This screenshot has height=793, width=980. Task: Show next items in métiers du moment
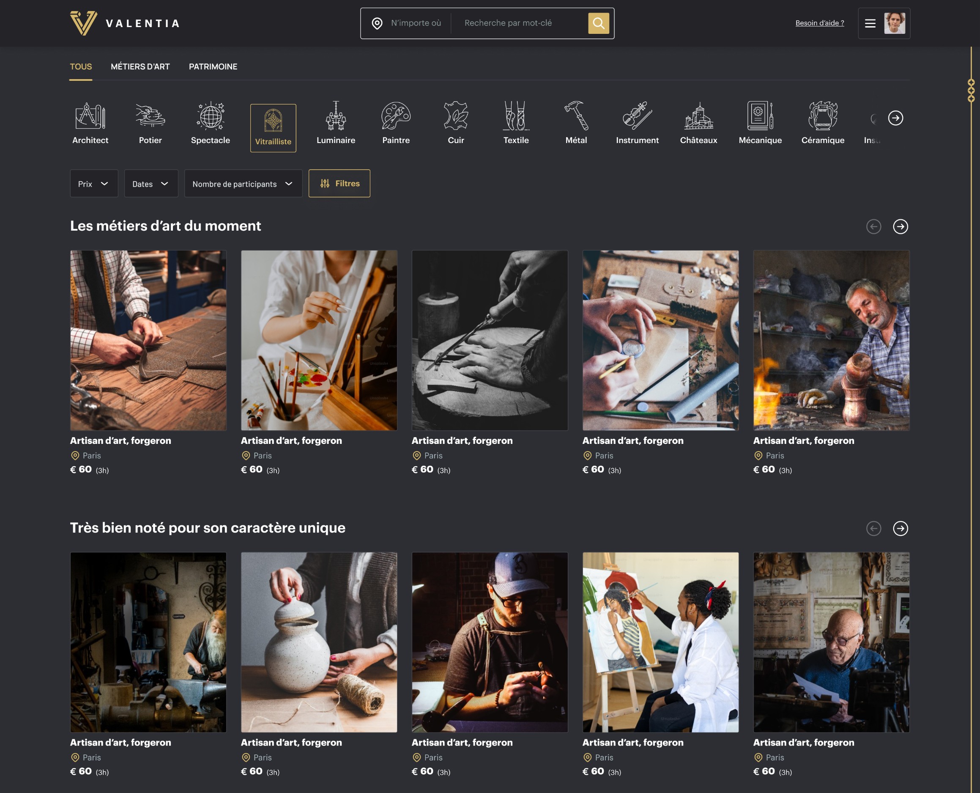click(x=900, y=226)
